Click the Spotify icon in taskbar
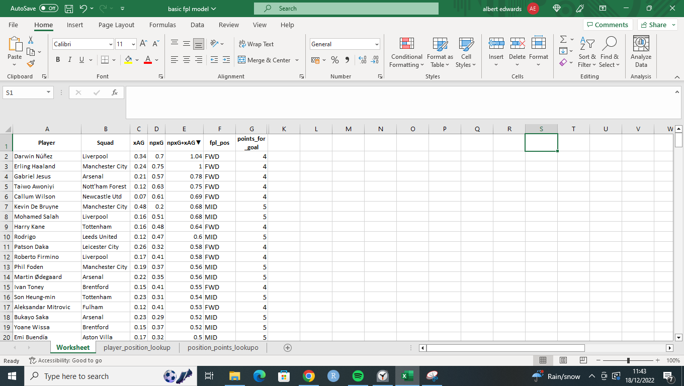This screenshot has width=684, height=386. pos(358,376)
